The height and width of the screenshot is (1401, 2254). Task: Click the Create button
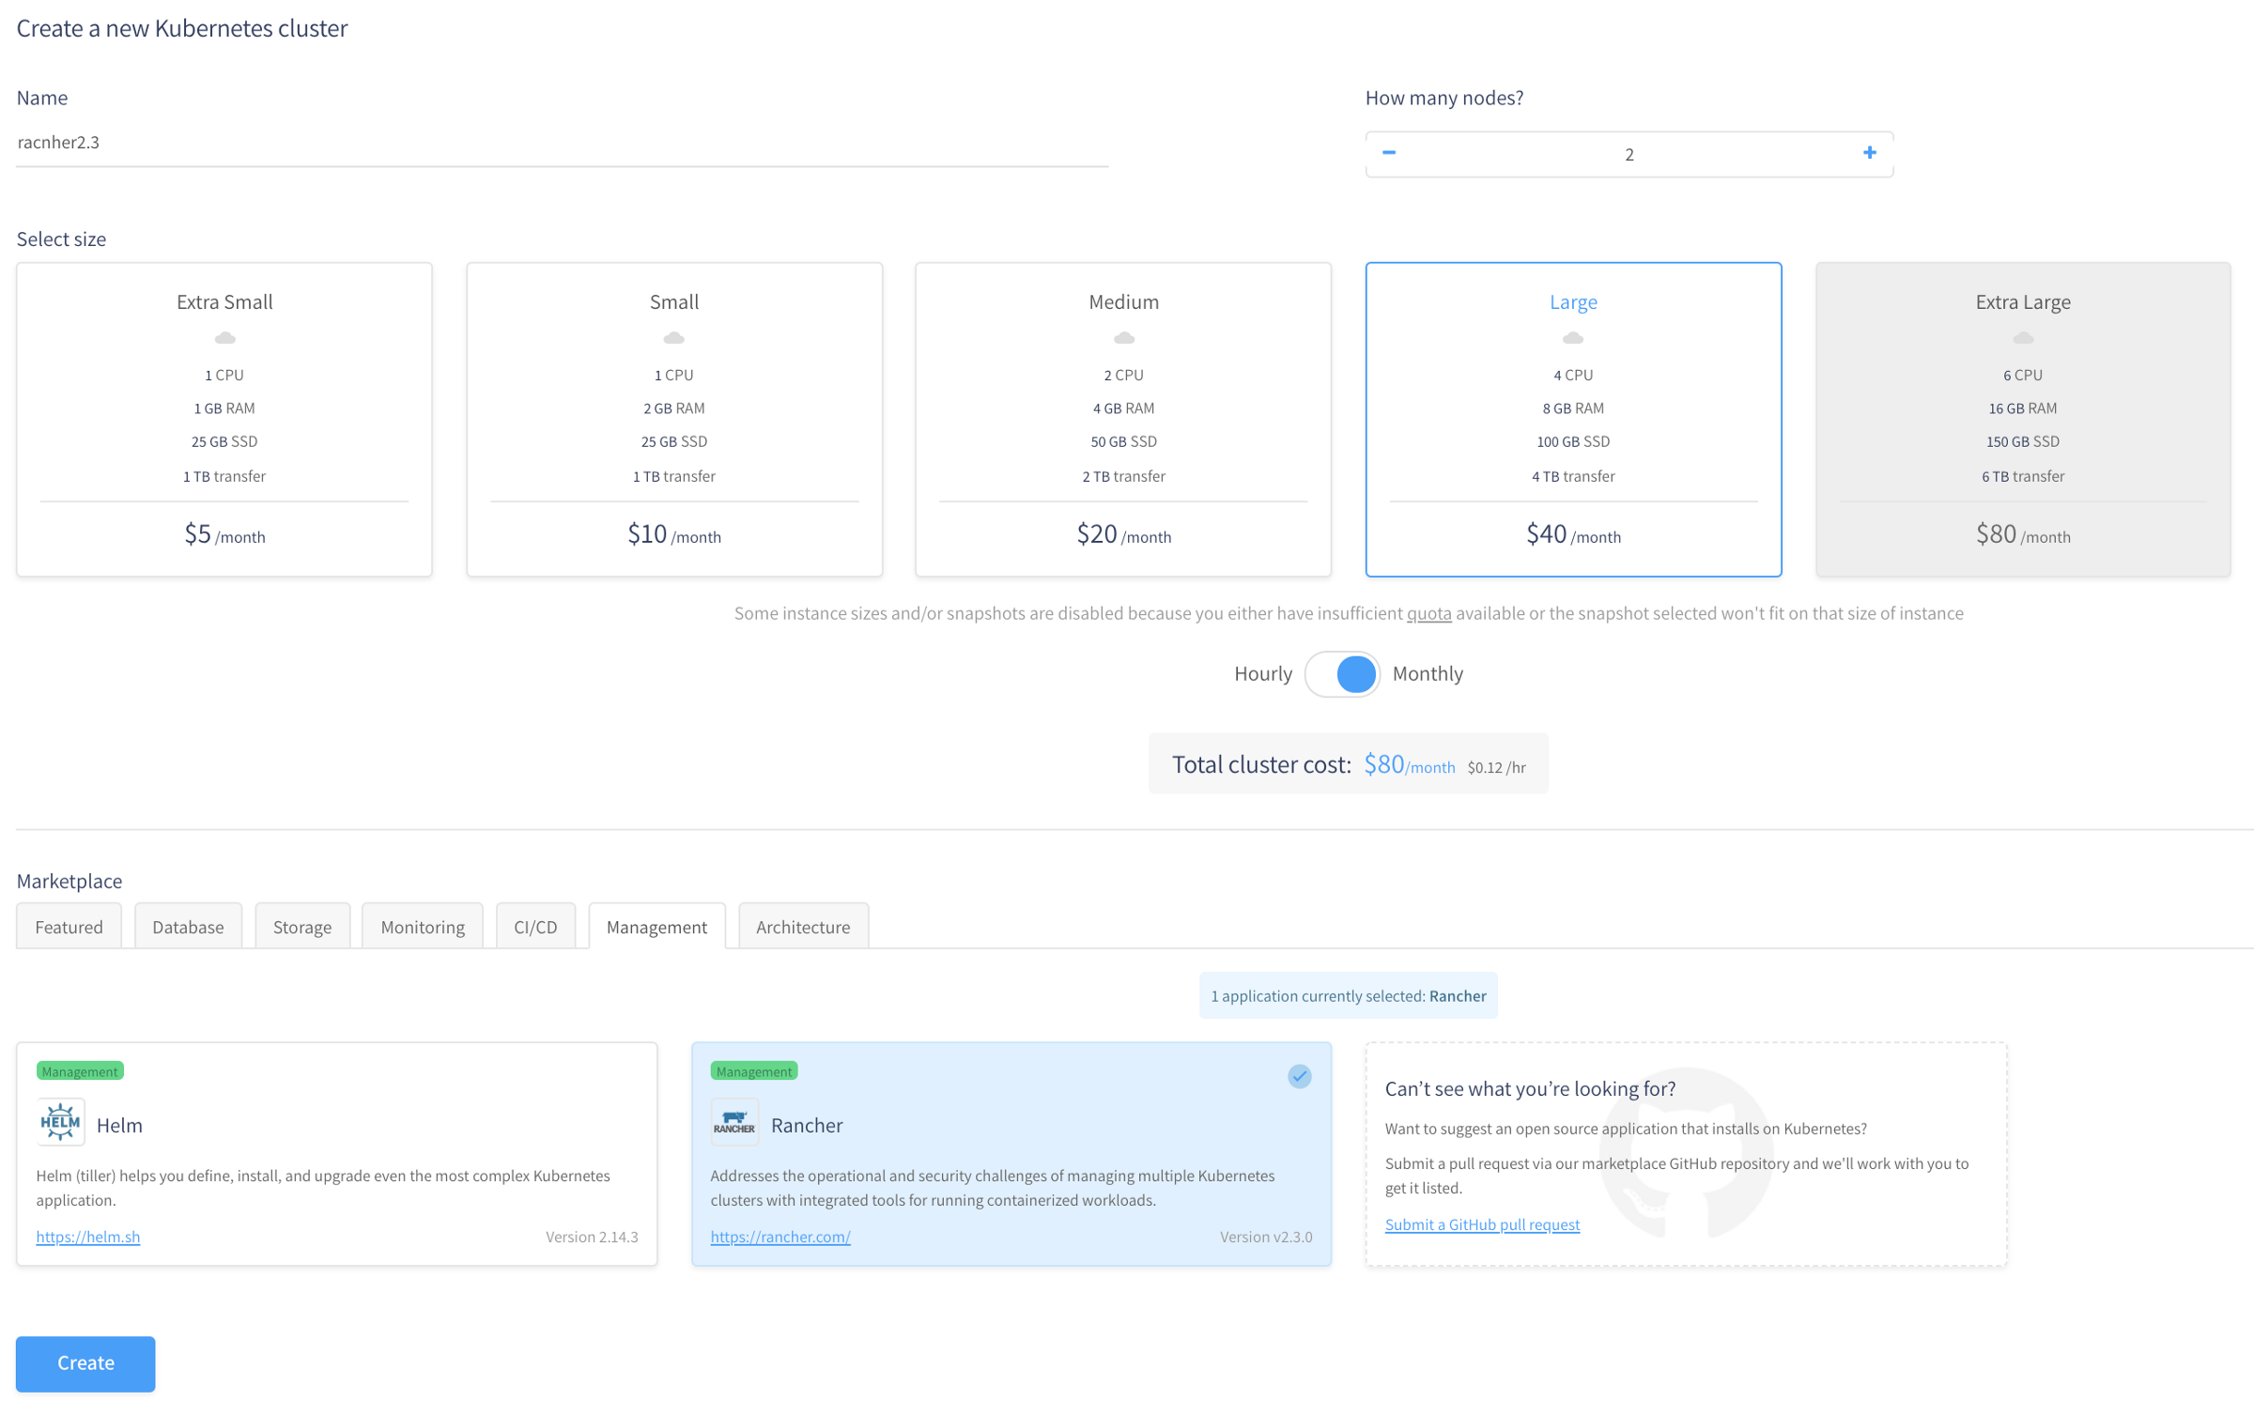85,1363
